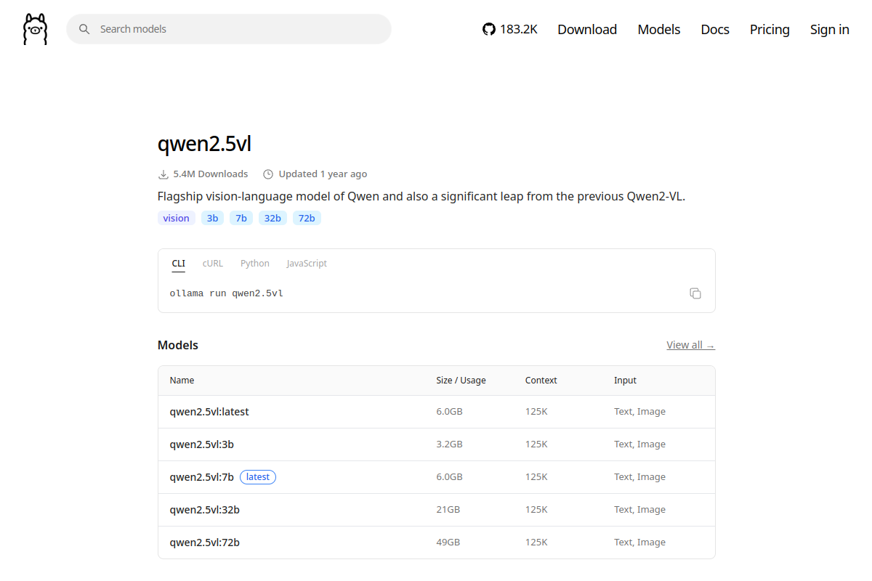
Task: Click the Ollama llama logo
Action: (35, 29)
